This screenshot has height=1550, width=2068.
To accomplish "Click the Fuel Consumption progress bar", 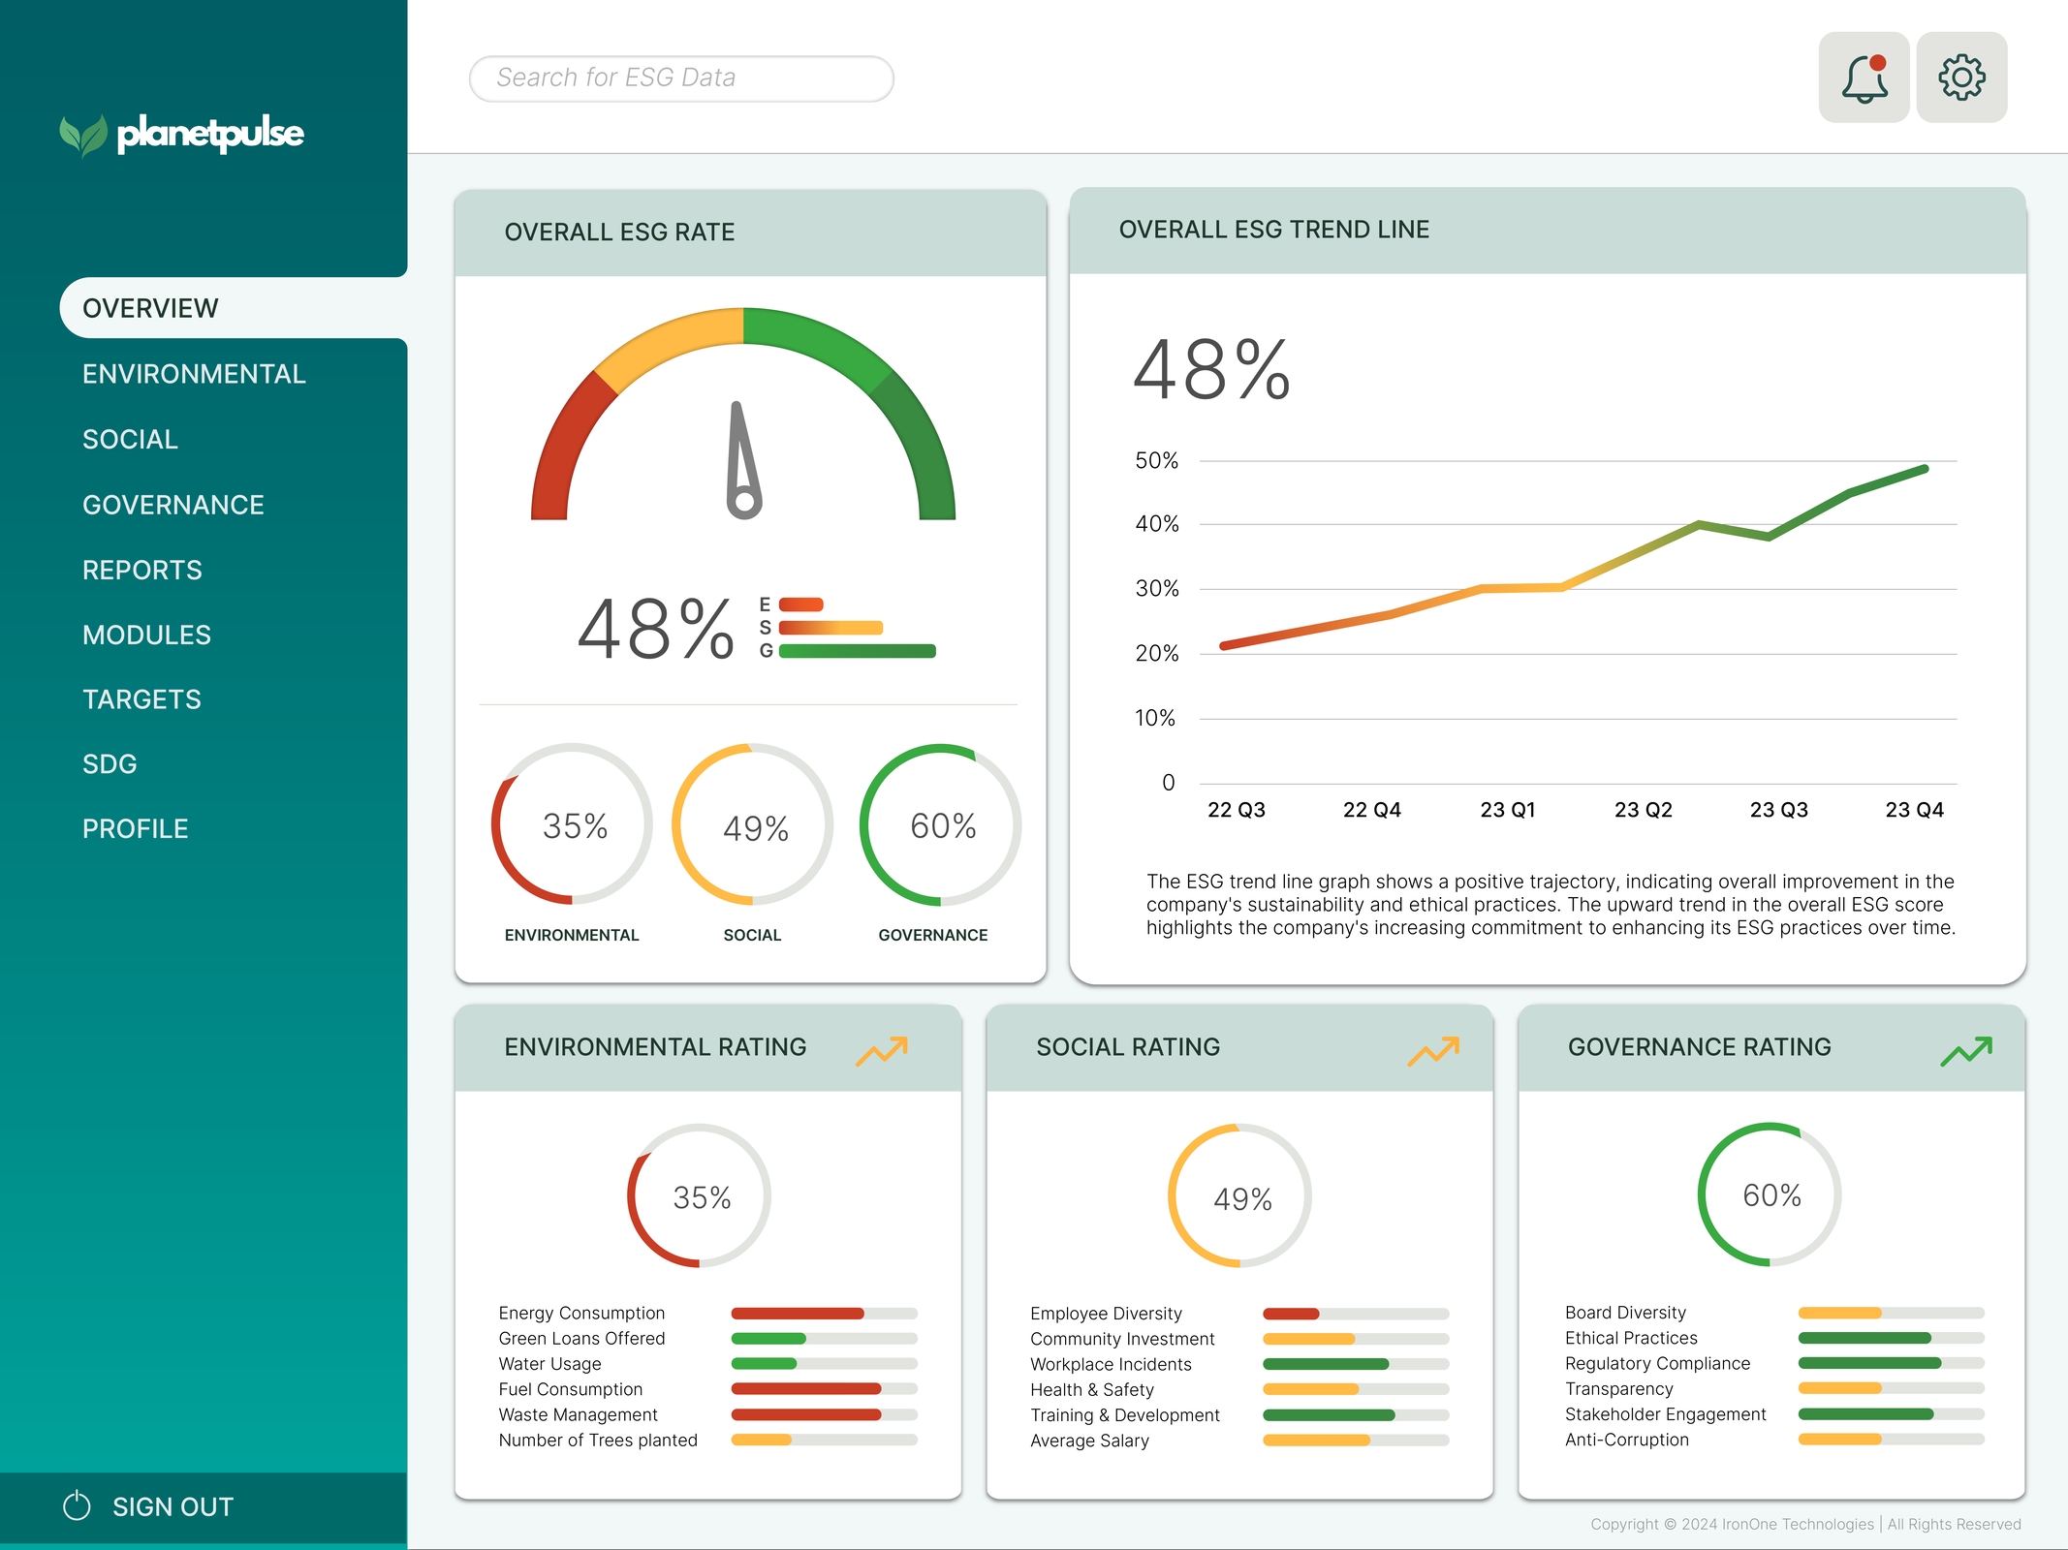I will pyautogui.click(x=825, y=1389).
